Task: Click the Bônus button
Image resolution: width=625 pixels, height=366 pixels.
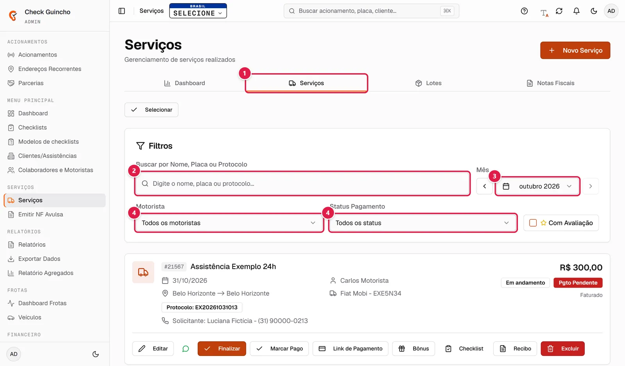Action: pos(414,348)
